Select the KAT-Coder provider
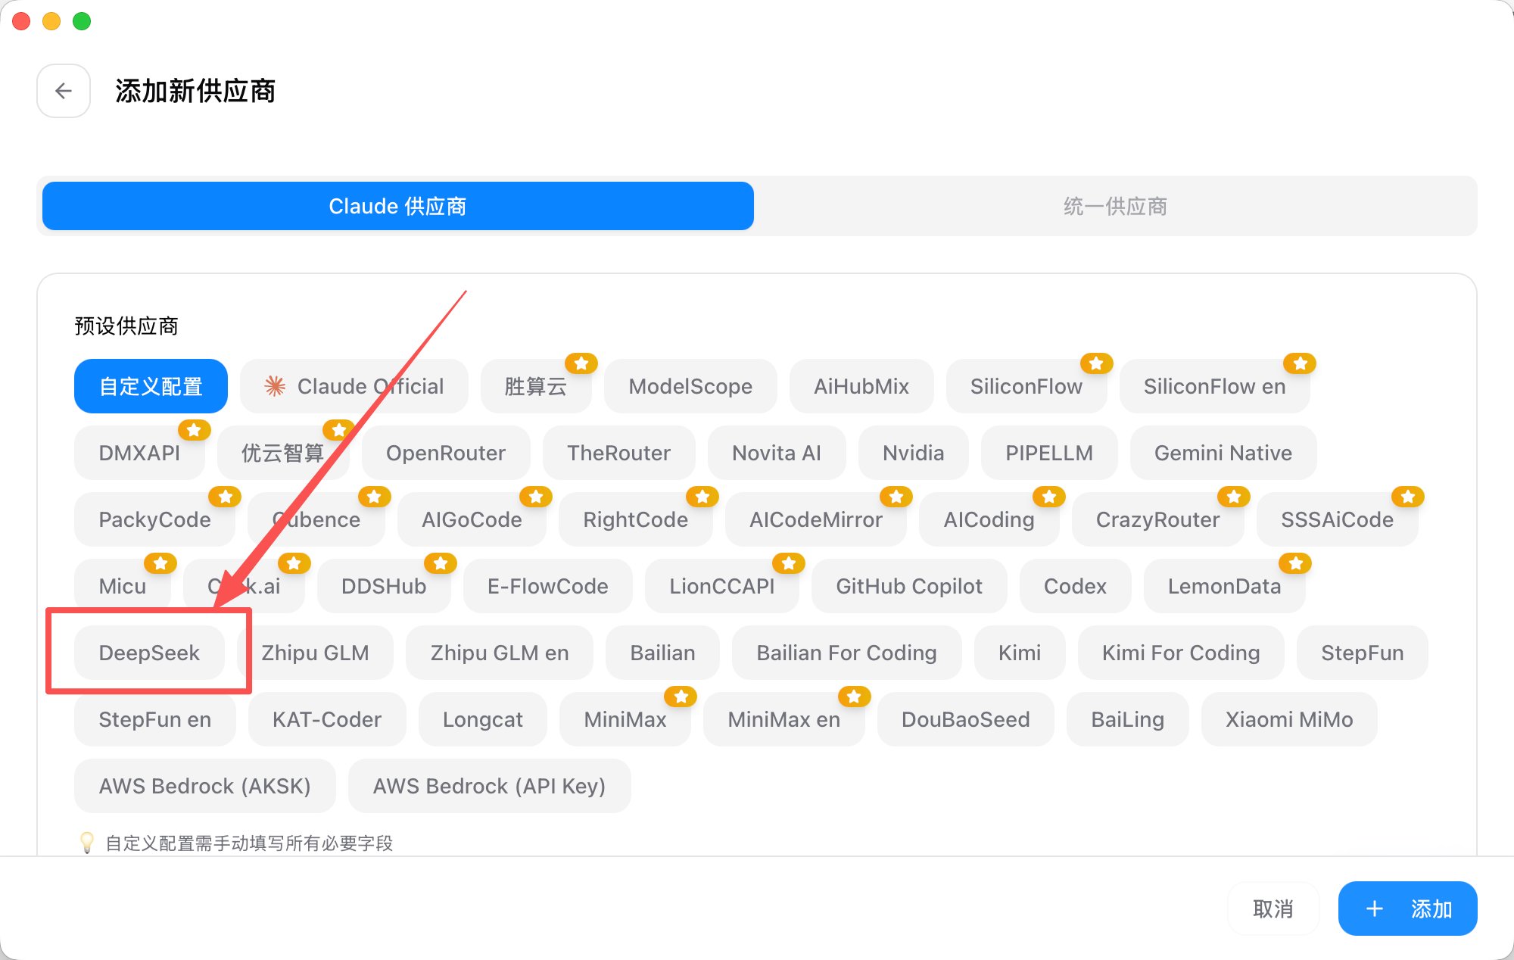The width and height of the screenshot is (1514, 960). [327, 719]
